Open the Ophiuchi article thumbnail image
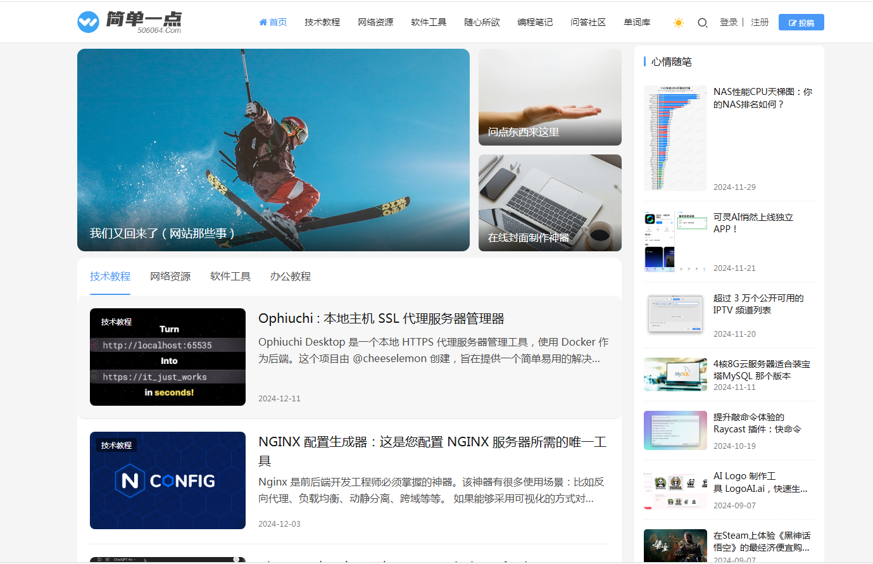Viewport: 873px width, 564px height. click(168, 357)
